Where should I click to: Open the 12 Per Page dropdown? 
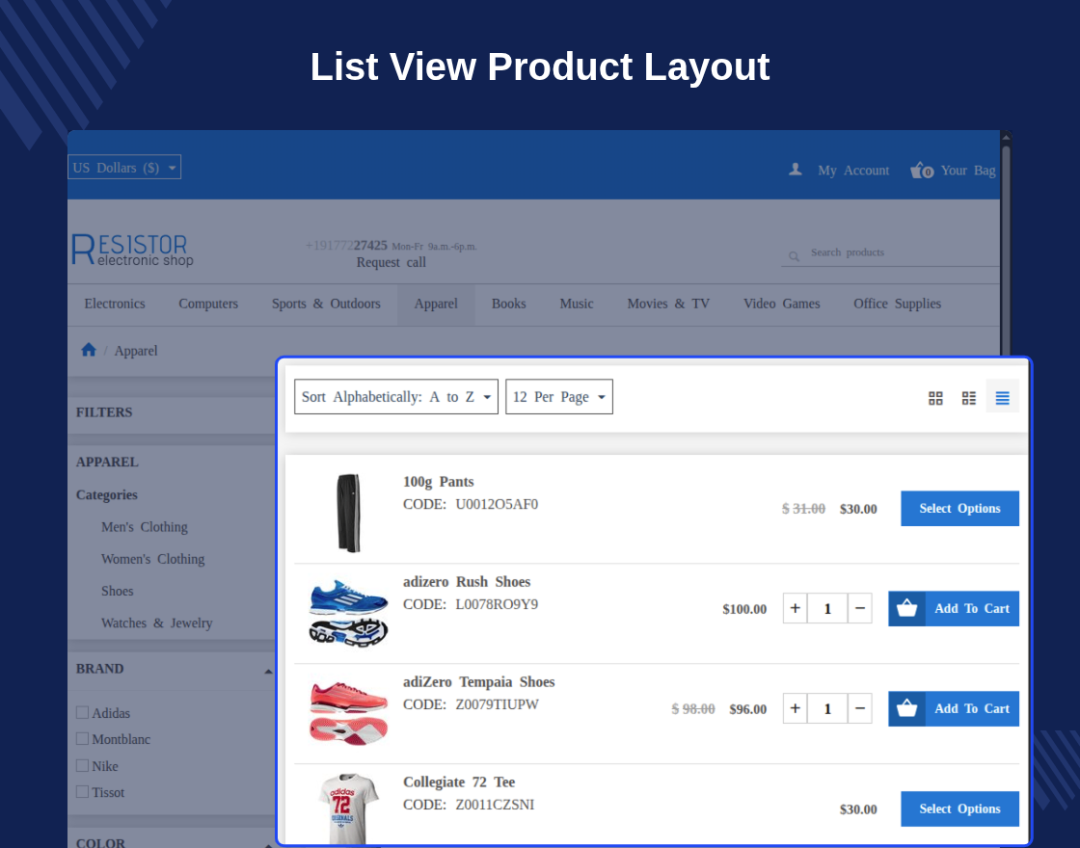[559, 396]
